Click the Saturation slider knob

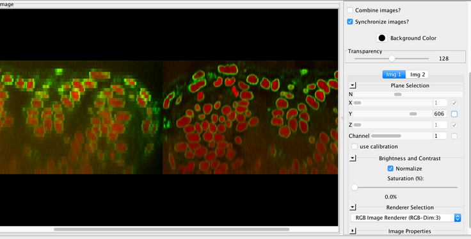[x=355, y=187]
